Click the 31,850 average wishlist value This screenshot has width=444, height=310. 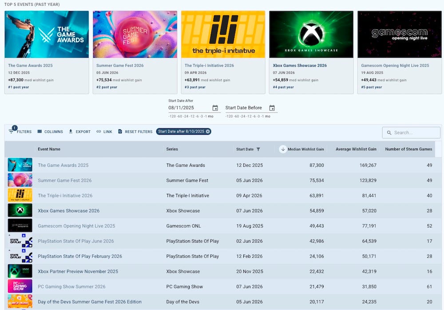pos(369,286)
